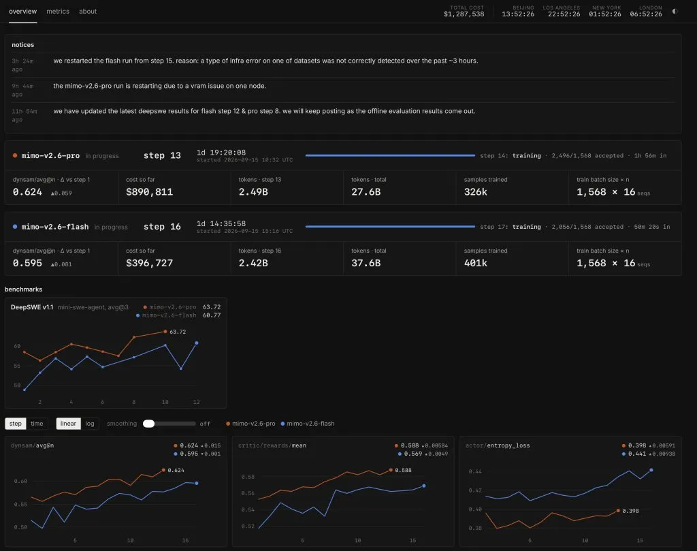Click the notice about restarting the flash run
The image size is (697, 551).
tap(266, 61)
